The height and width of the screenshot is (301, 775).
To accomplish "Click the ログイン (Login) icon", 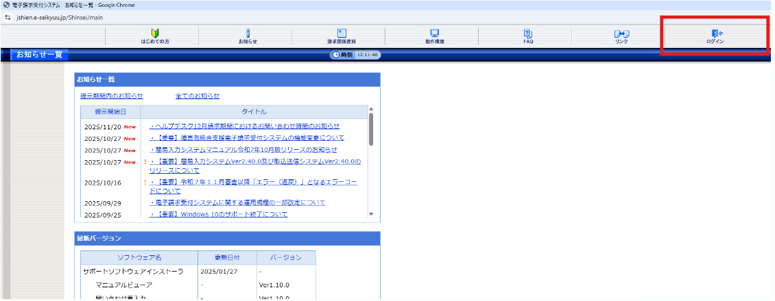I will point(715,34).
